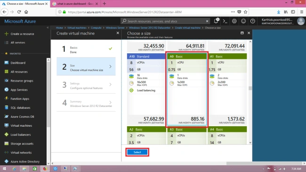
Task: Open Firefox downloads arrow
Action: 279,12
